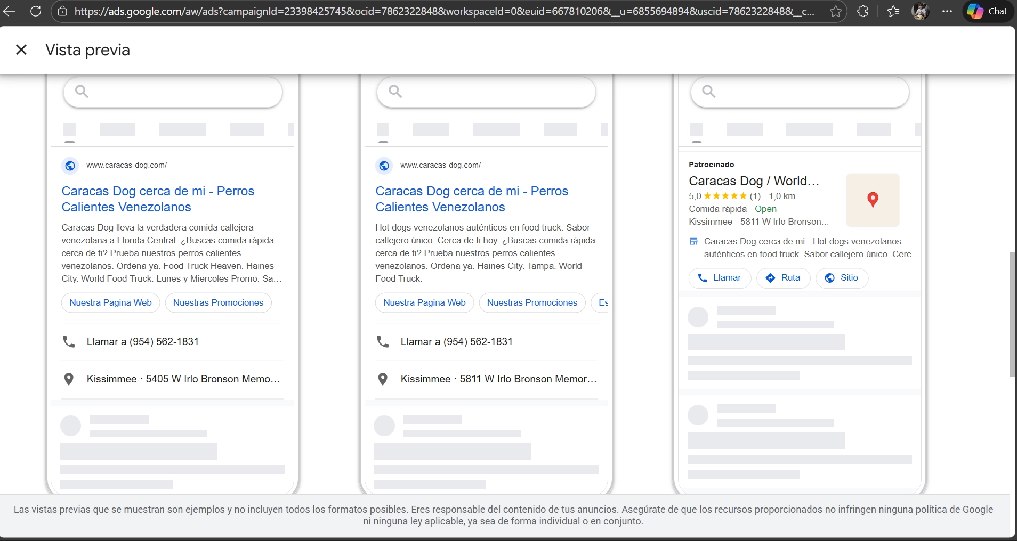Open Nuestra Pagina Web sitelink

(110, 302)
